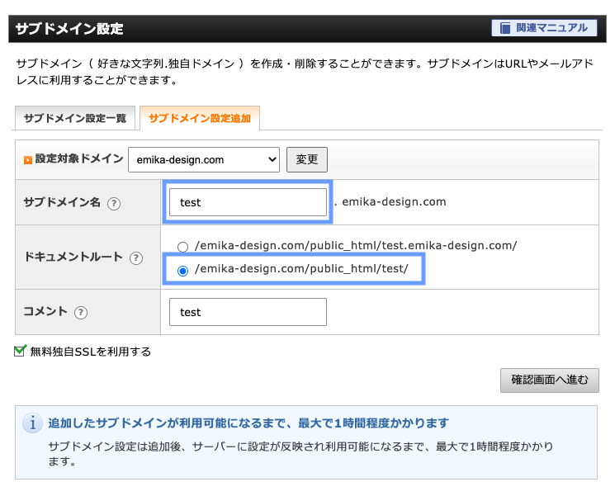The width and height of the screenshot is (615, 496).
Task: Click the 無料独自SSLを利用する label text
Action: click(91, 352)
